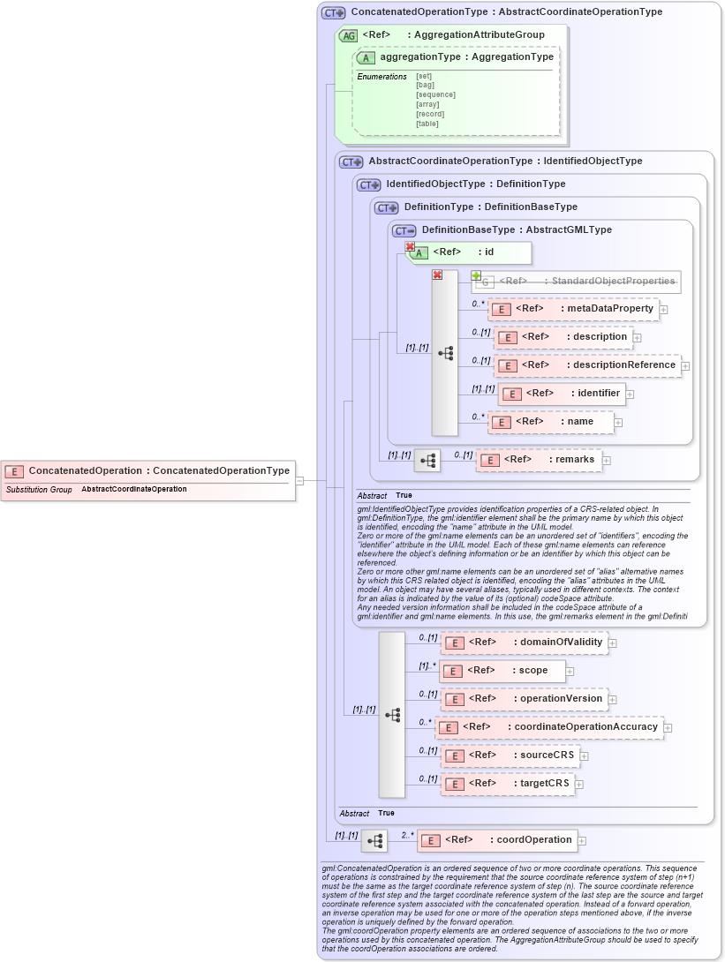The height and width of the screenshot is (962, 725).
Task: Select the E icon of coordOperation
Action: [x=431, y=841]
